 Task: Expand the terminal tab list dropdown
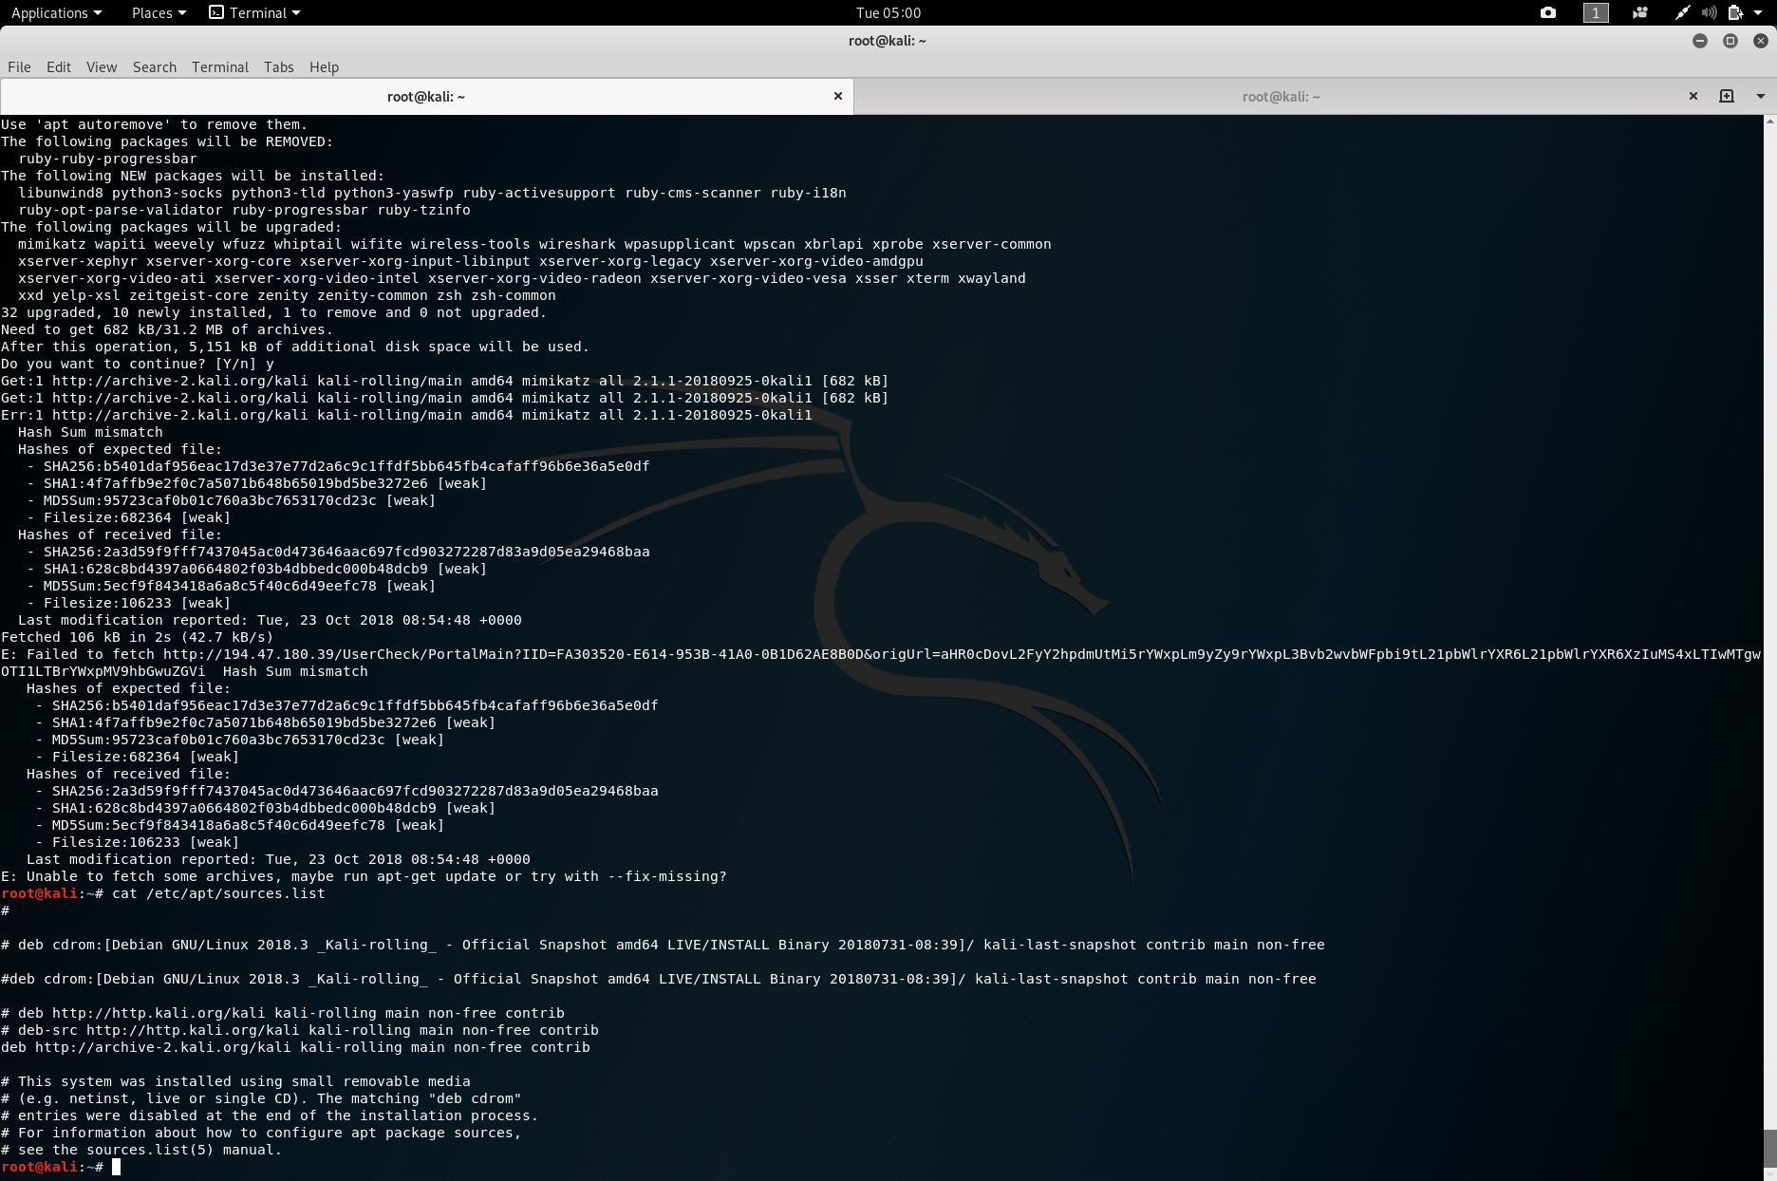click(x=1760, y=96)
